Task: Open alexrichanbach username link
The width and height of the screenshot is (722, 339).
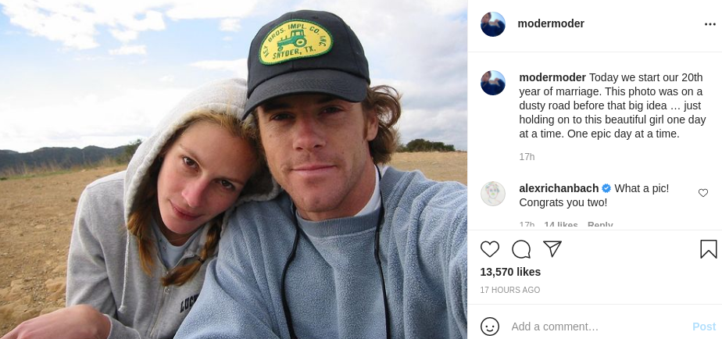Action: 559,188
